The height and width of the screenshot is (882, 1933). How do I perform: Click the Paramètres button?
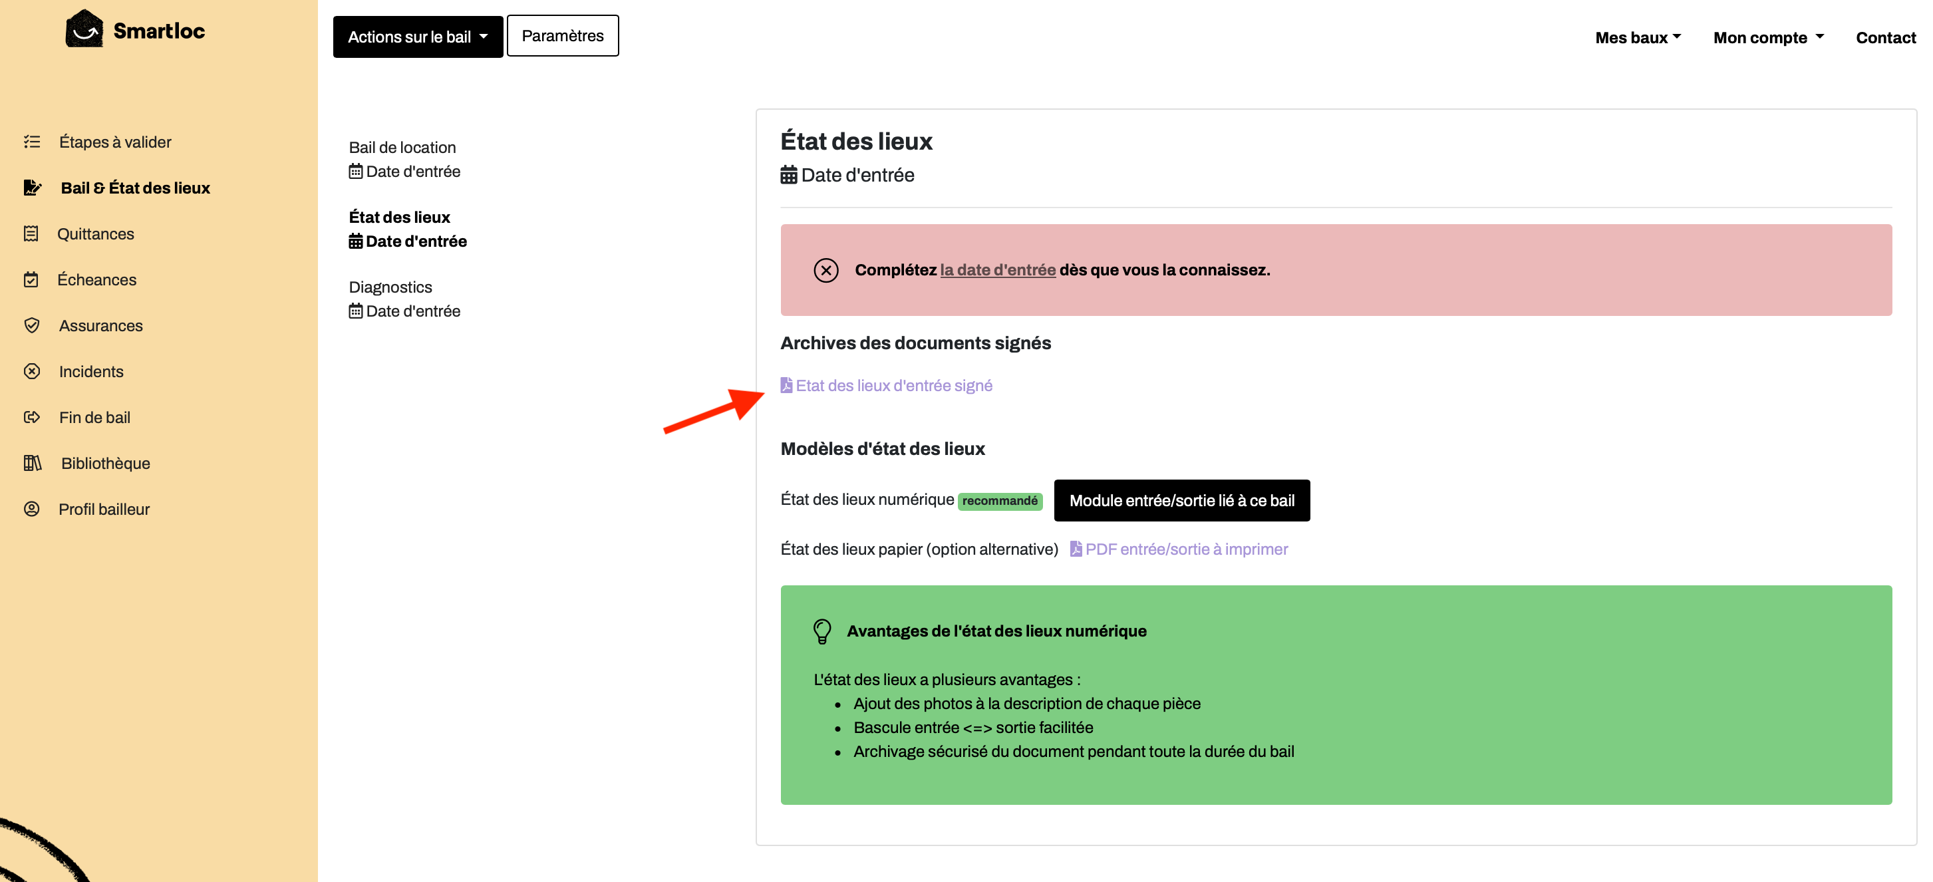click(563, 35)
